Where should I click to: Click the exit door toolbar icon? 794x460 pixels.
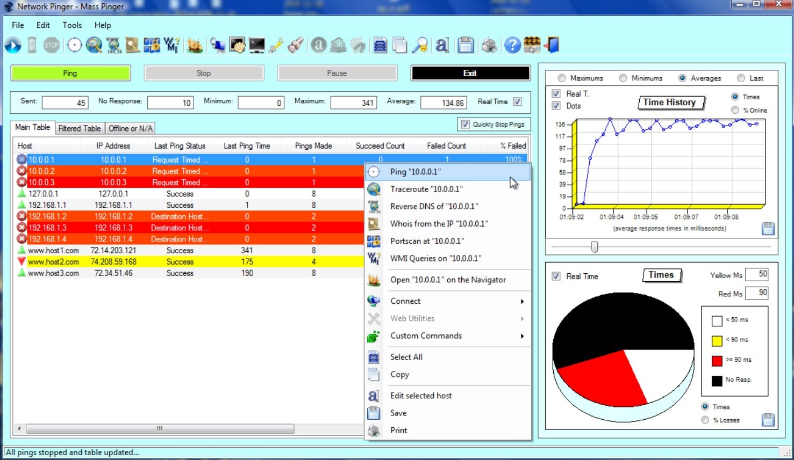point(552,46)
